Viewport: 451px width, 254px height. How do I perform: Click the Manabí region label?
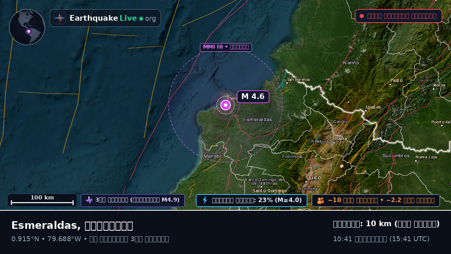pyautogui.click(x=212, y=156)
